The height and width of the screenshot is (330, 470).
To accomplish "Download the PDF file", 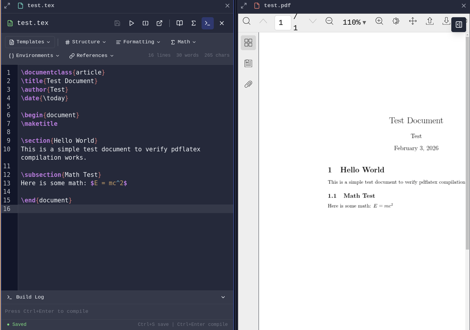I will point(446,21).
